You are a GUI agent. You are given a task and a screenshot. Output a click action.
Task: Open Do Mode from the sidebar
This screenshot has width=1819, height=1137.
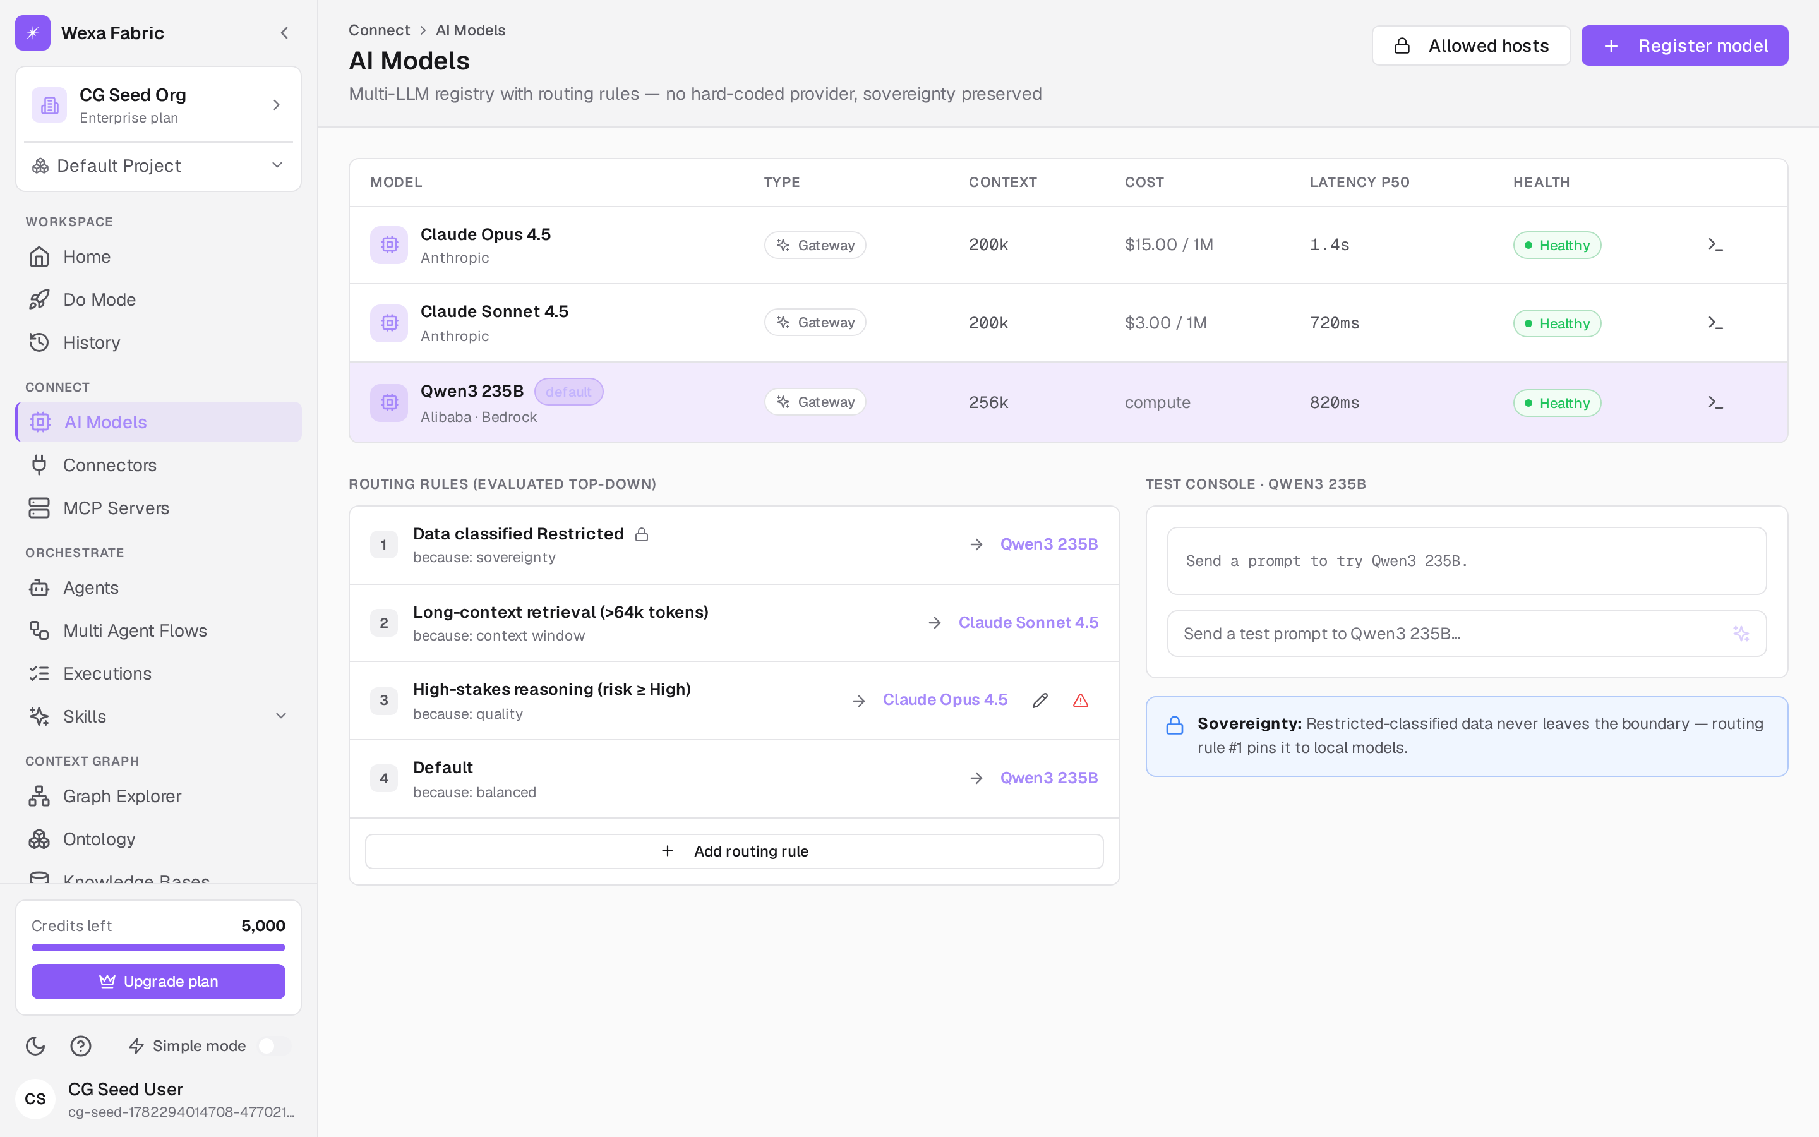[159, 299]
